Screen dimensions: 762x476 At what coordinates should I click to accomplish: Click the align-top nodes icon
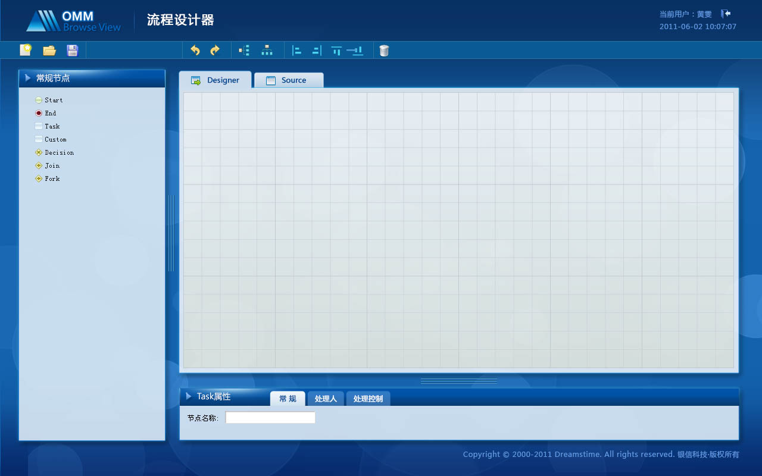[336, 50]
